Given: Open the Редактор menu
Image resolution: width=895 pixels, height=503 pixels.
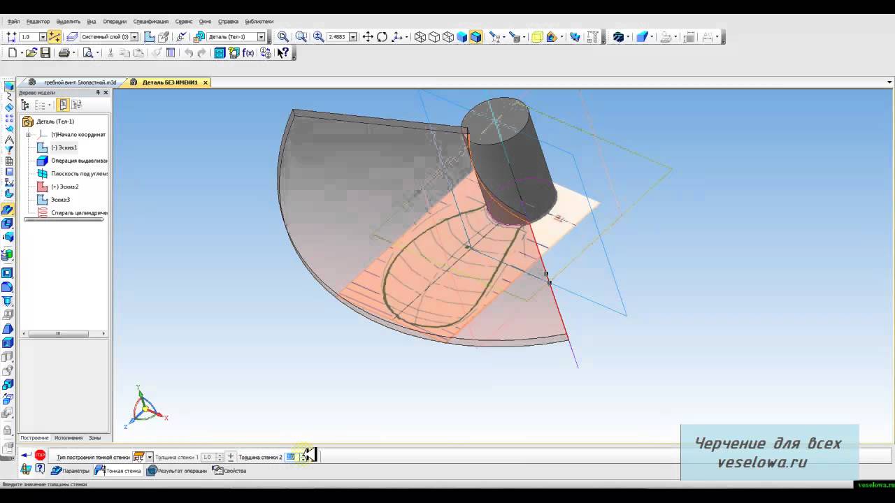Looking at the screenshot, I should [38, 22].
